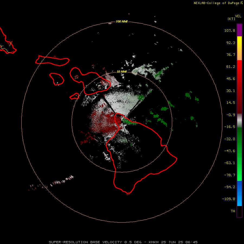The height and width of the screenshot is (244, 244).
Task: Click the 100 NMI range ring label
Action: pos(122,21)
